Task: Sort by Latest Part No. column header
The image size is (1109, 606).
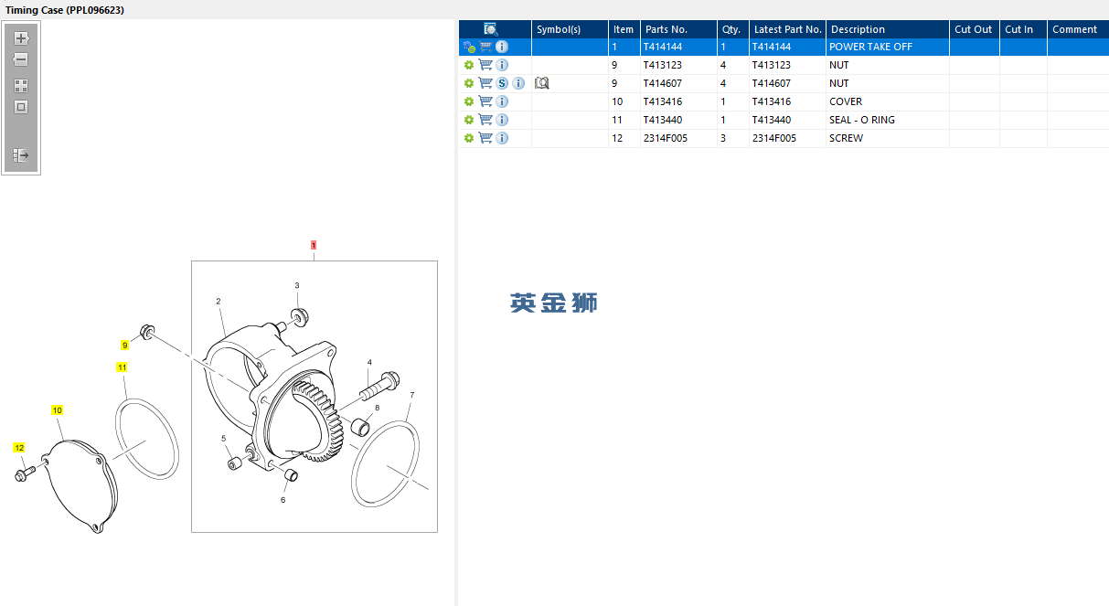Action: click(x=787, y=29)
